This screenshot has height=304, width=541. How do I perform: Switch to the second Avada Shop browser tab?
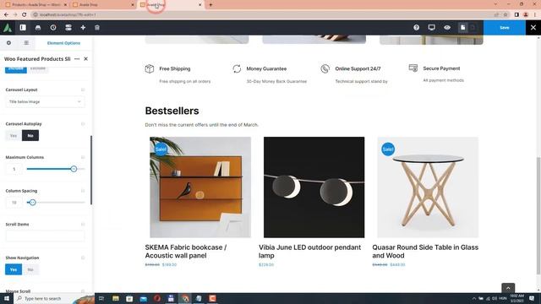(103, 5)
